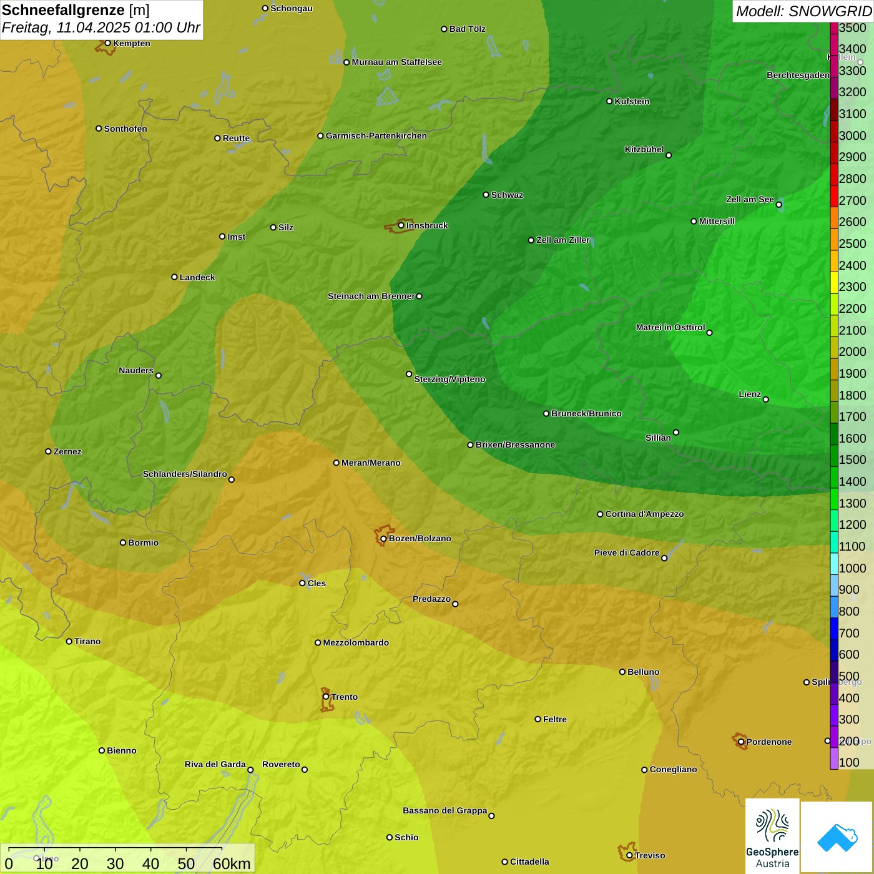Click the "Mittersill" label
Image resolution: width=874 pixels, height=874 pixels.
pos(717,221)
